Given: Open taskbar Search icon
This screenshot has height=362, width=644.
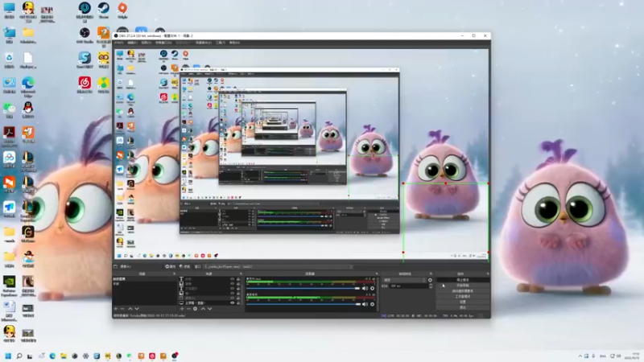Looking at the screenshot, I should [19, 356].
